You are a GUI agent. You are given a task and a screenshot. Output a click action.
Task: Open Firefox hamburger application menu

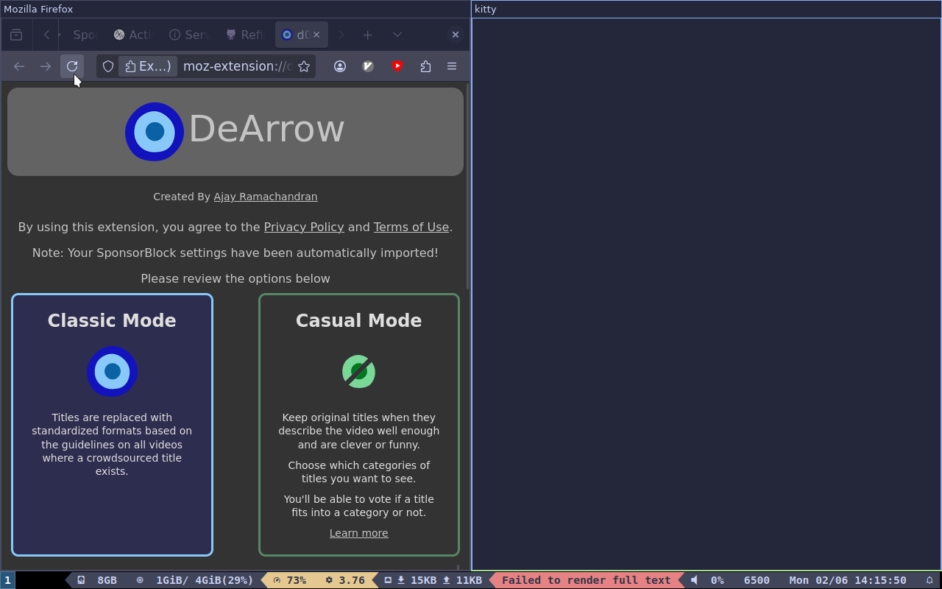pos(452,66)
